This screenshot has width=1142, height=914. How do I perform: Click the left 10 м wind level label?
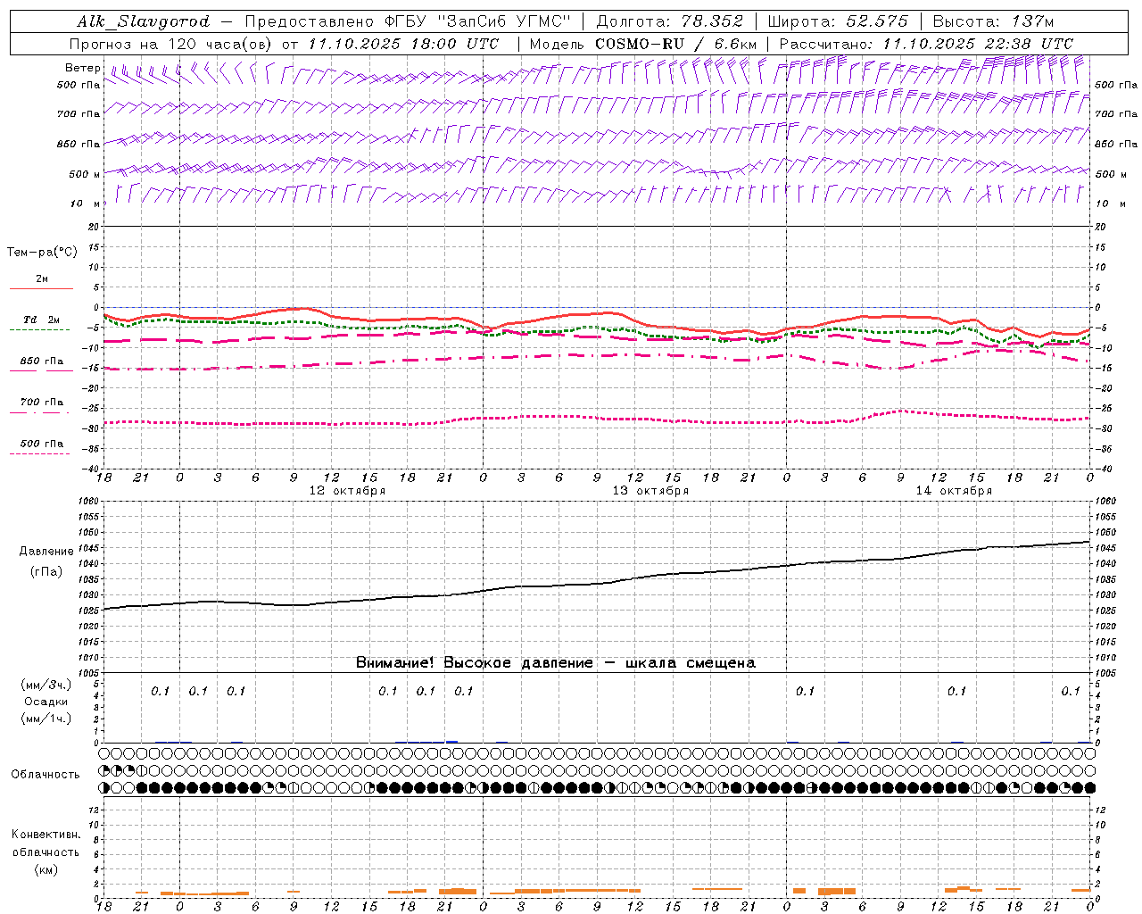[85, 204]
